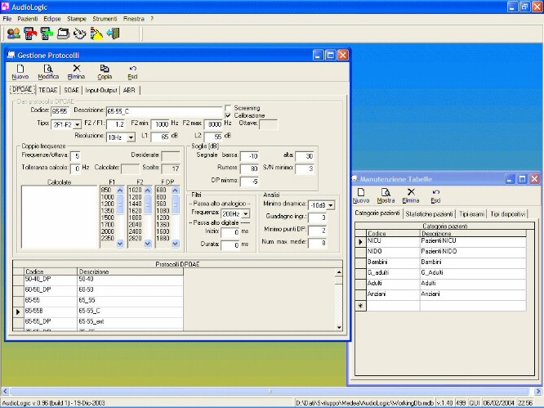Image resolution: width=544 pixels, height=408 pixels.
Task: Click up arrow of Protocolli DPOAE scrollbar
Action: tap(339, 272)
